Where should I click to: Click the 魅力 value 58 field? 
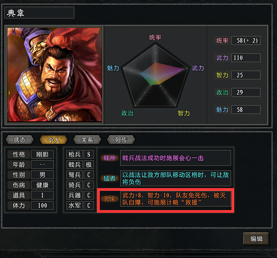[x=246, y=110]
